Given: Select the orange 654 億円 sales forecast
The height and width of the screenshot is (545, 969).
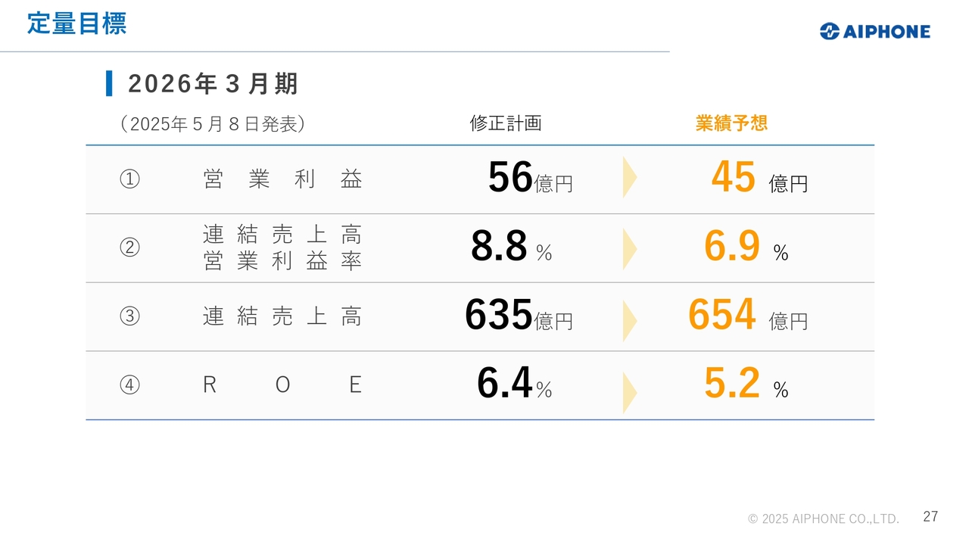Looking at the screenshot, I should [748, 316].
